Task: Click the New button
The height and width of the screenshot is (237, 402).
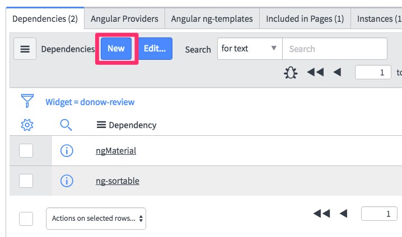Action: click(116, 49)
